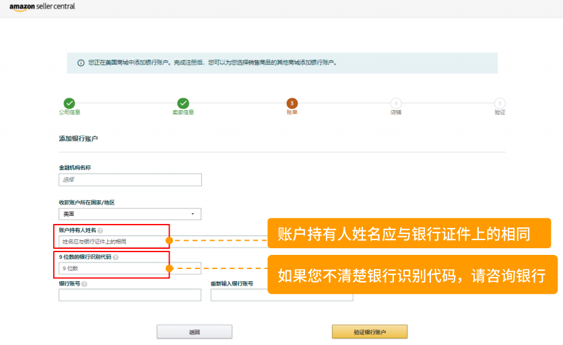This screenshot has width=563, height=345.
Task: Select the 卖家信息 step label
Action: (183, 112)
